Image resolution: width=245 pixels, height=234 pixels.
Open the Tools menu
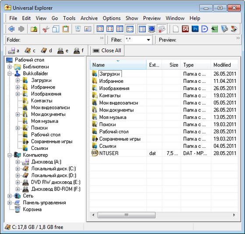pyautogui.click(x=69, y=18)
